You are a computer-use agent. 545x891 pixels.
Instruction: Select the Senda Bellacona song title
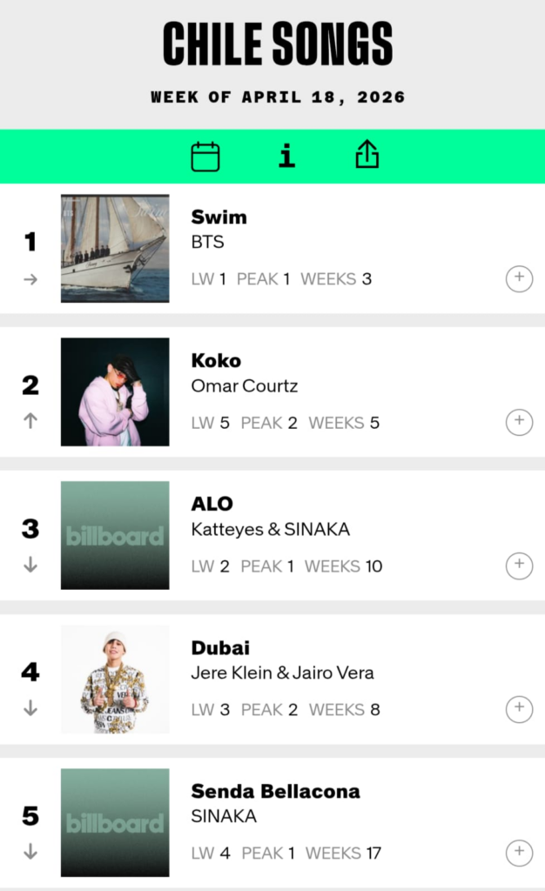click(275, 791)
